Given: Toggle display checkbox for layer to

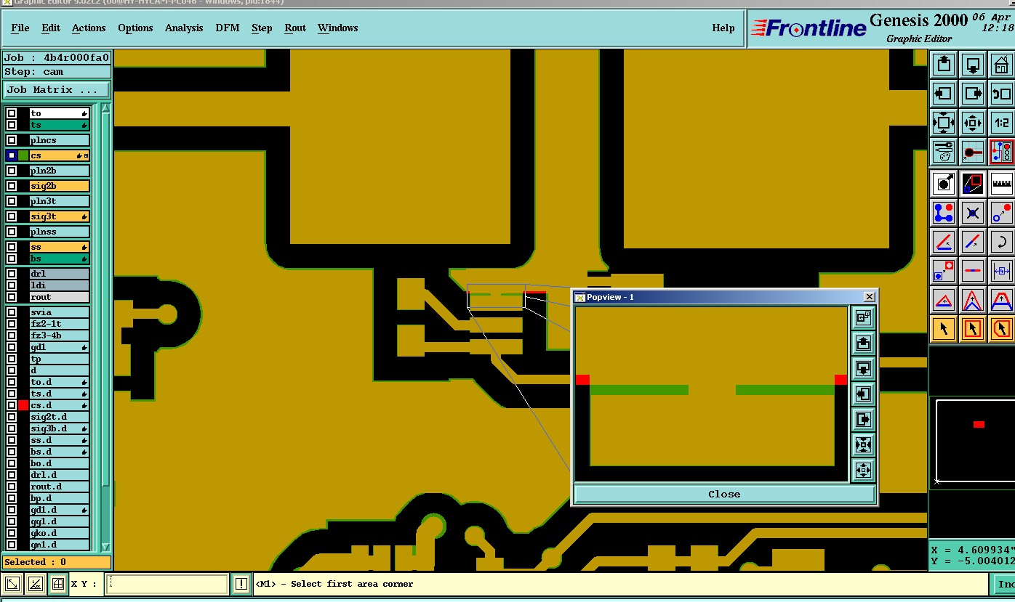Looking at the screenshot, I should click(12, 113).
